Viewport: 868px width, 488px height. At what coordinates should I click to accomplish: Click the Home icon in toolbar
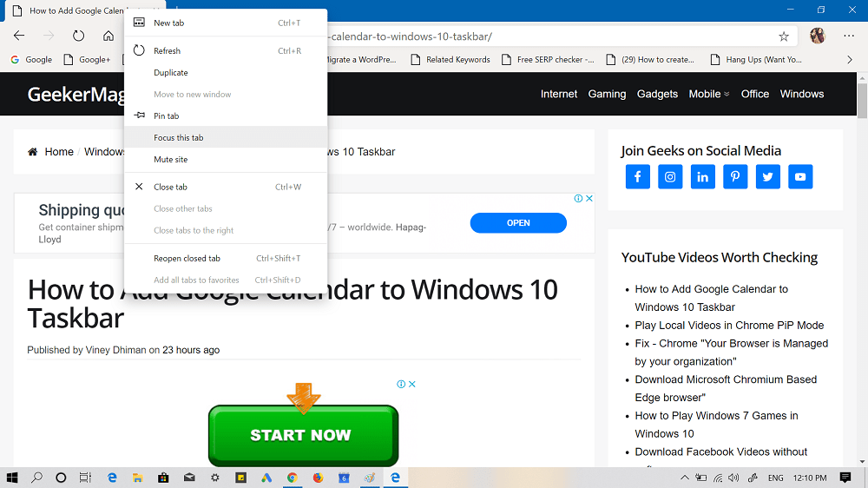pos(108,36)
